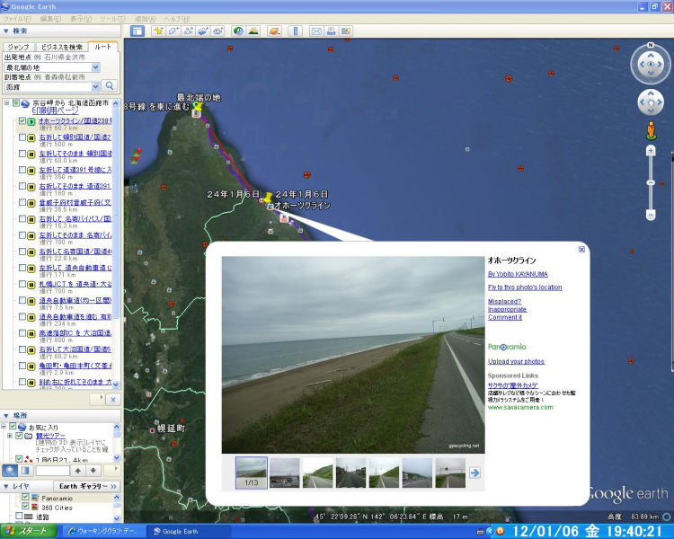This screenshot has width=674, height=539.
Task: Click the Add Image Overlay icon
Action: [x=203, y=31]
